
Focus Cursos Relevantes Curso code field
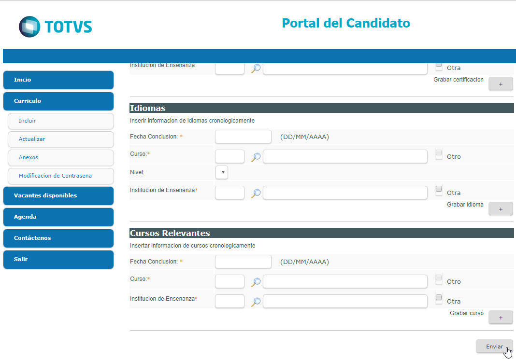click(x=229, y=281)
